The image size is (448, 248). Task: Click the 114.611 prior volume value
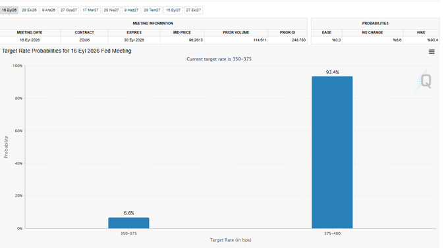click(x=260, y=40)
